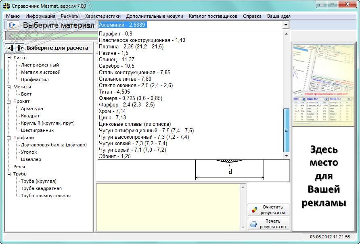Collapse the Прокат tree node
Viewport: 360px width, 244px height.
click(9, 102)
